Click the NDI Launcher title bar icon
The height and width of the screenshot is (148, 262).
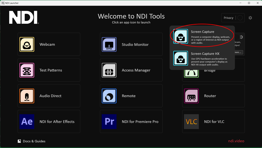(3, 3)
